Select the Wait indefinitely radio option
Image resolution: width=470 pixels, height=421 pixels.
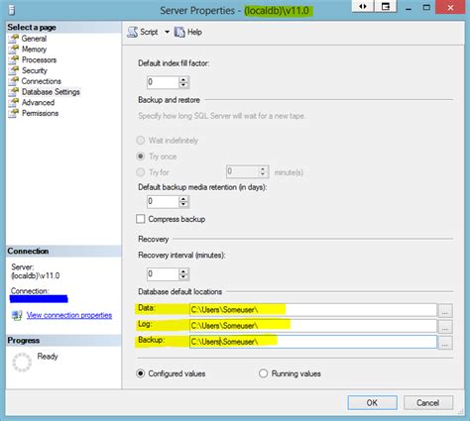pos(141,141)
